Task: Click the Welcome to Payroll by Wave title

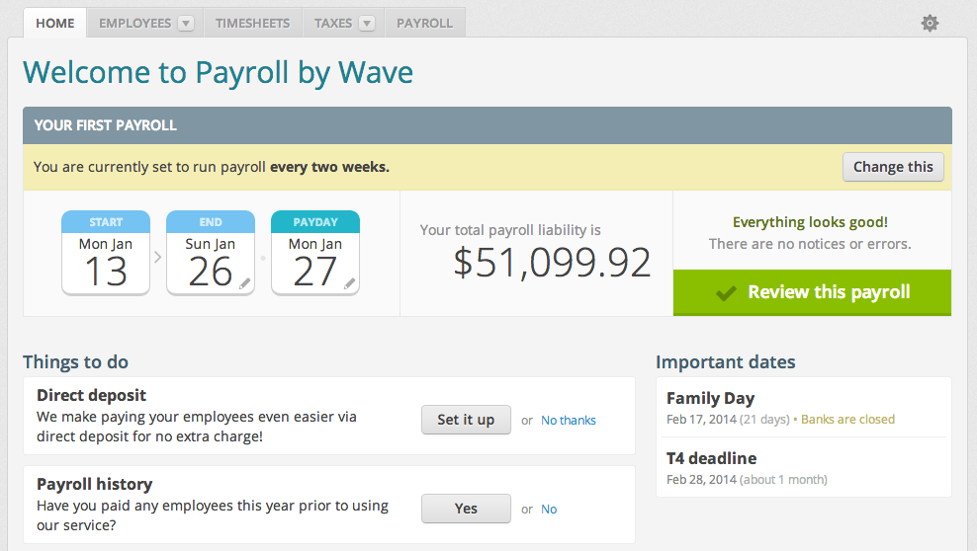Action: [219, 73]
